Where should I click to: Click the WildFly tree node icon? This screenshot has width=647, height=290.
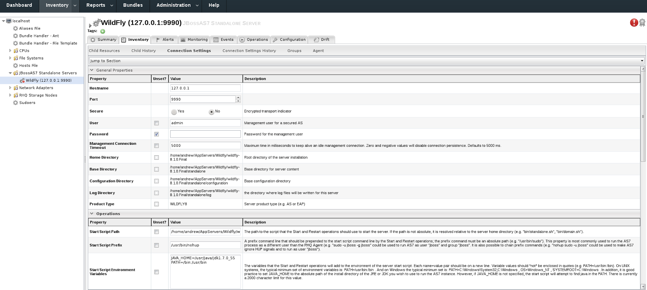tap(22, 80)
